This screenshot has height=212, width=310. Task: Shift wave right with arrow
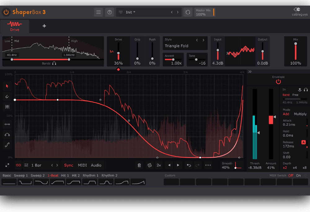click(178, 165)
